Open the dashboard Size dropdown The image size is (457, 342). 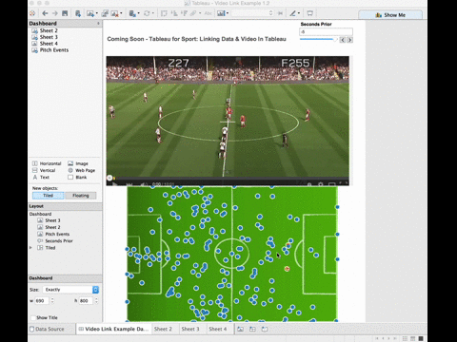[95, 290]
